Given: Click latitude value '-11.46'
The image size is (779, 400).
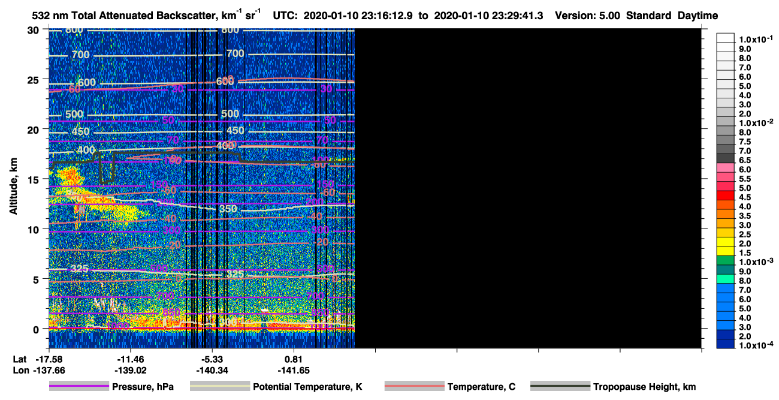Looking at the screenshot, I should click(130, 359).
